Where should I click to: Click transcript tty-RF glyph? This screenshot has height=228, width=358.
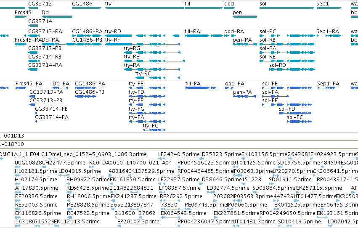pos(142,44)
